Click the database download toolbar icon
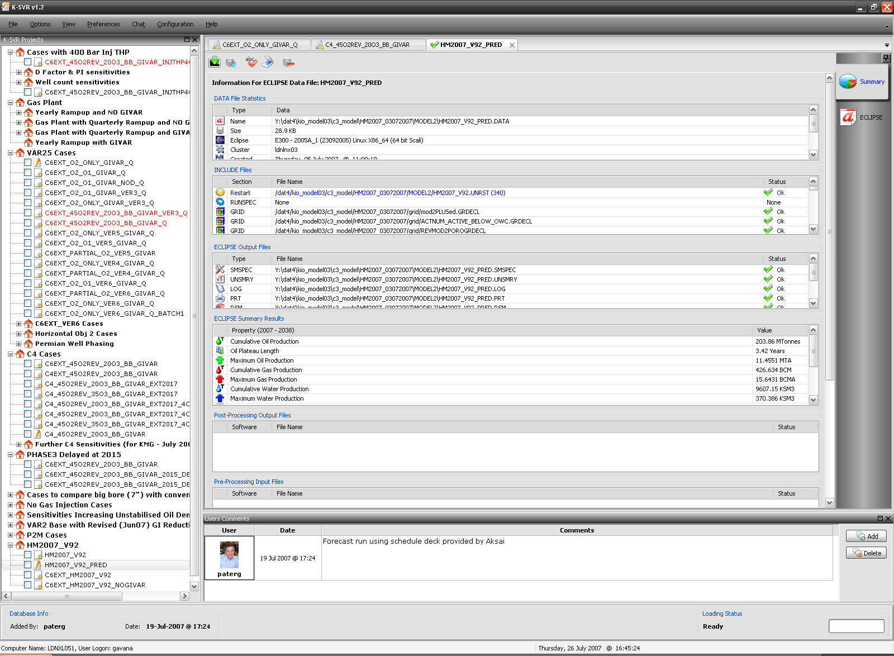This screenshot has height=656, width=894. tap(231, 62)
